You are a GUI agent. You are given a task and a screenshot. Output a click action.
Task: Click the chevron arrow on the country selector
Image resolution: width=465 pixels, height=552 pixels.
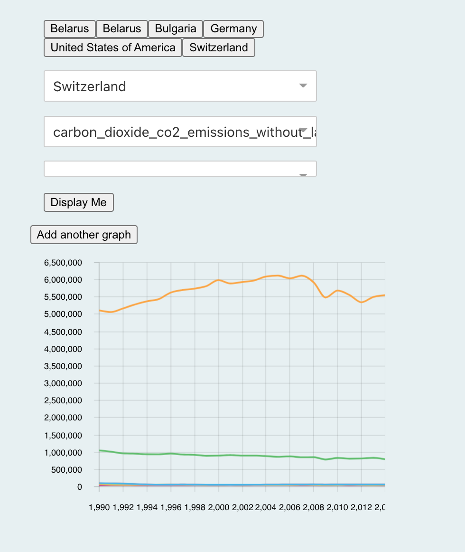coord(303,86)
